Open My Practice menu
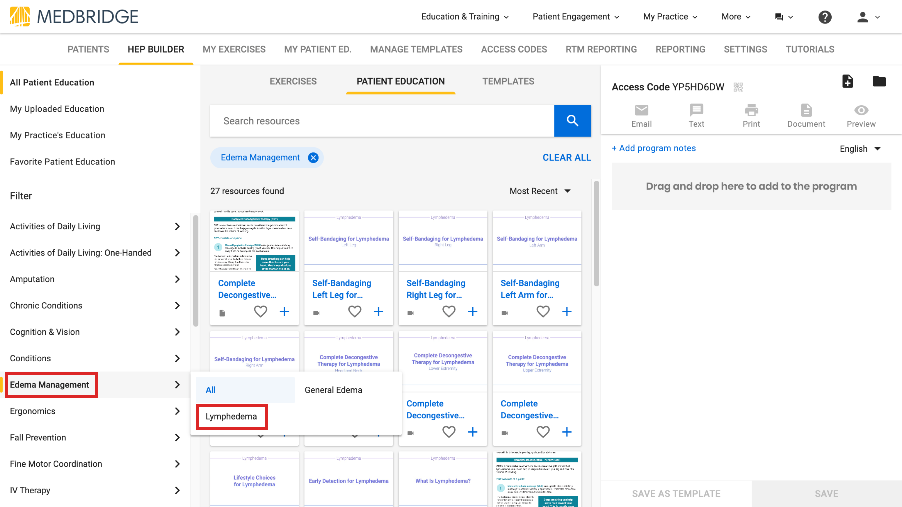Screen dimensions: 902x507 (670, 17)
